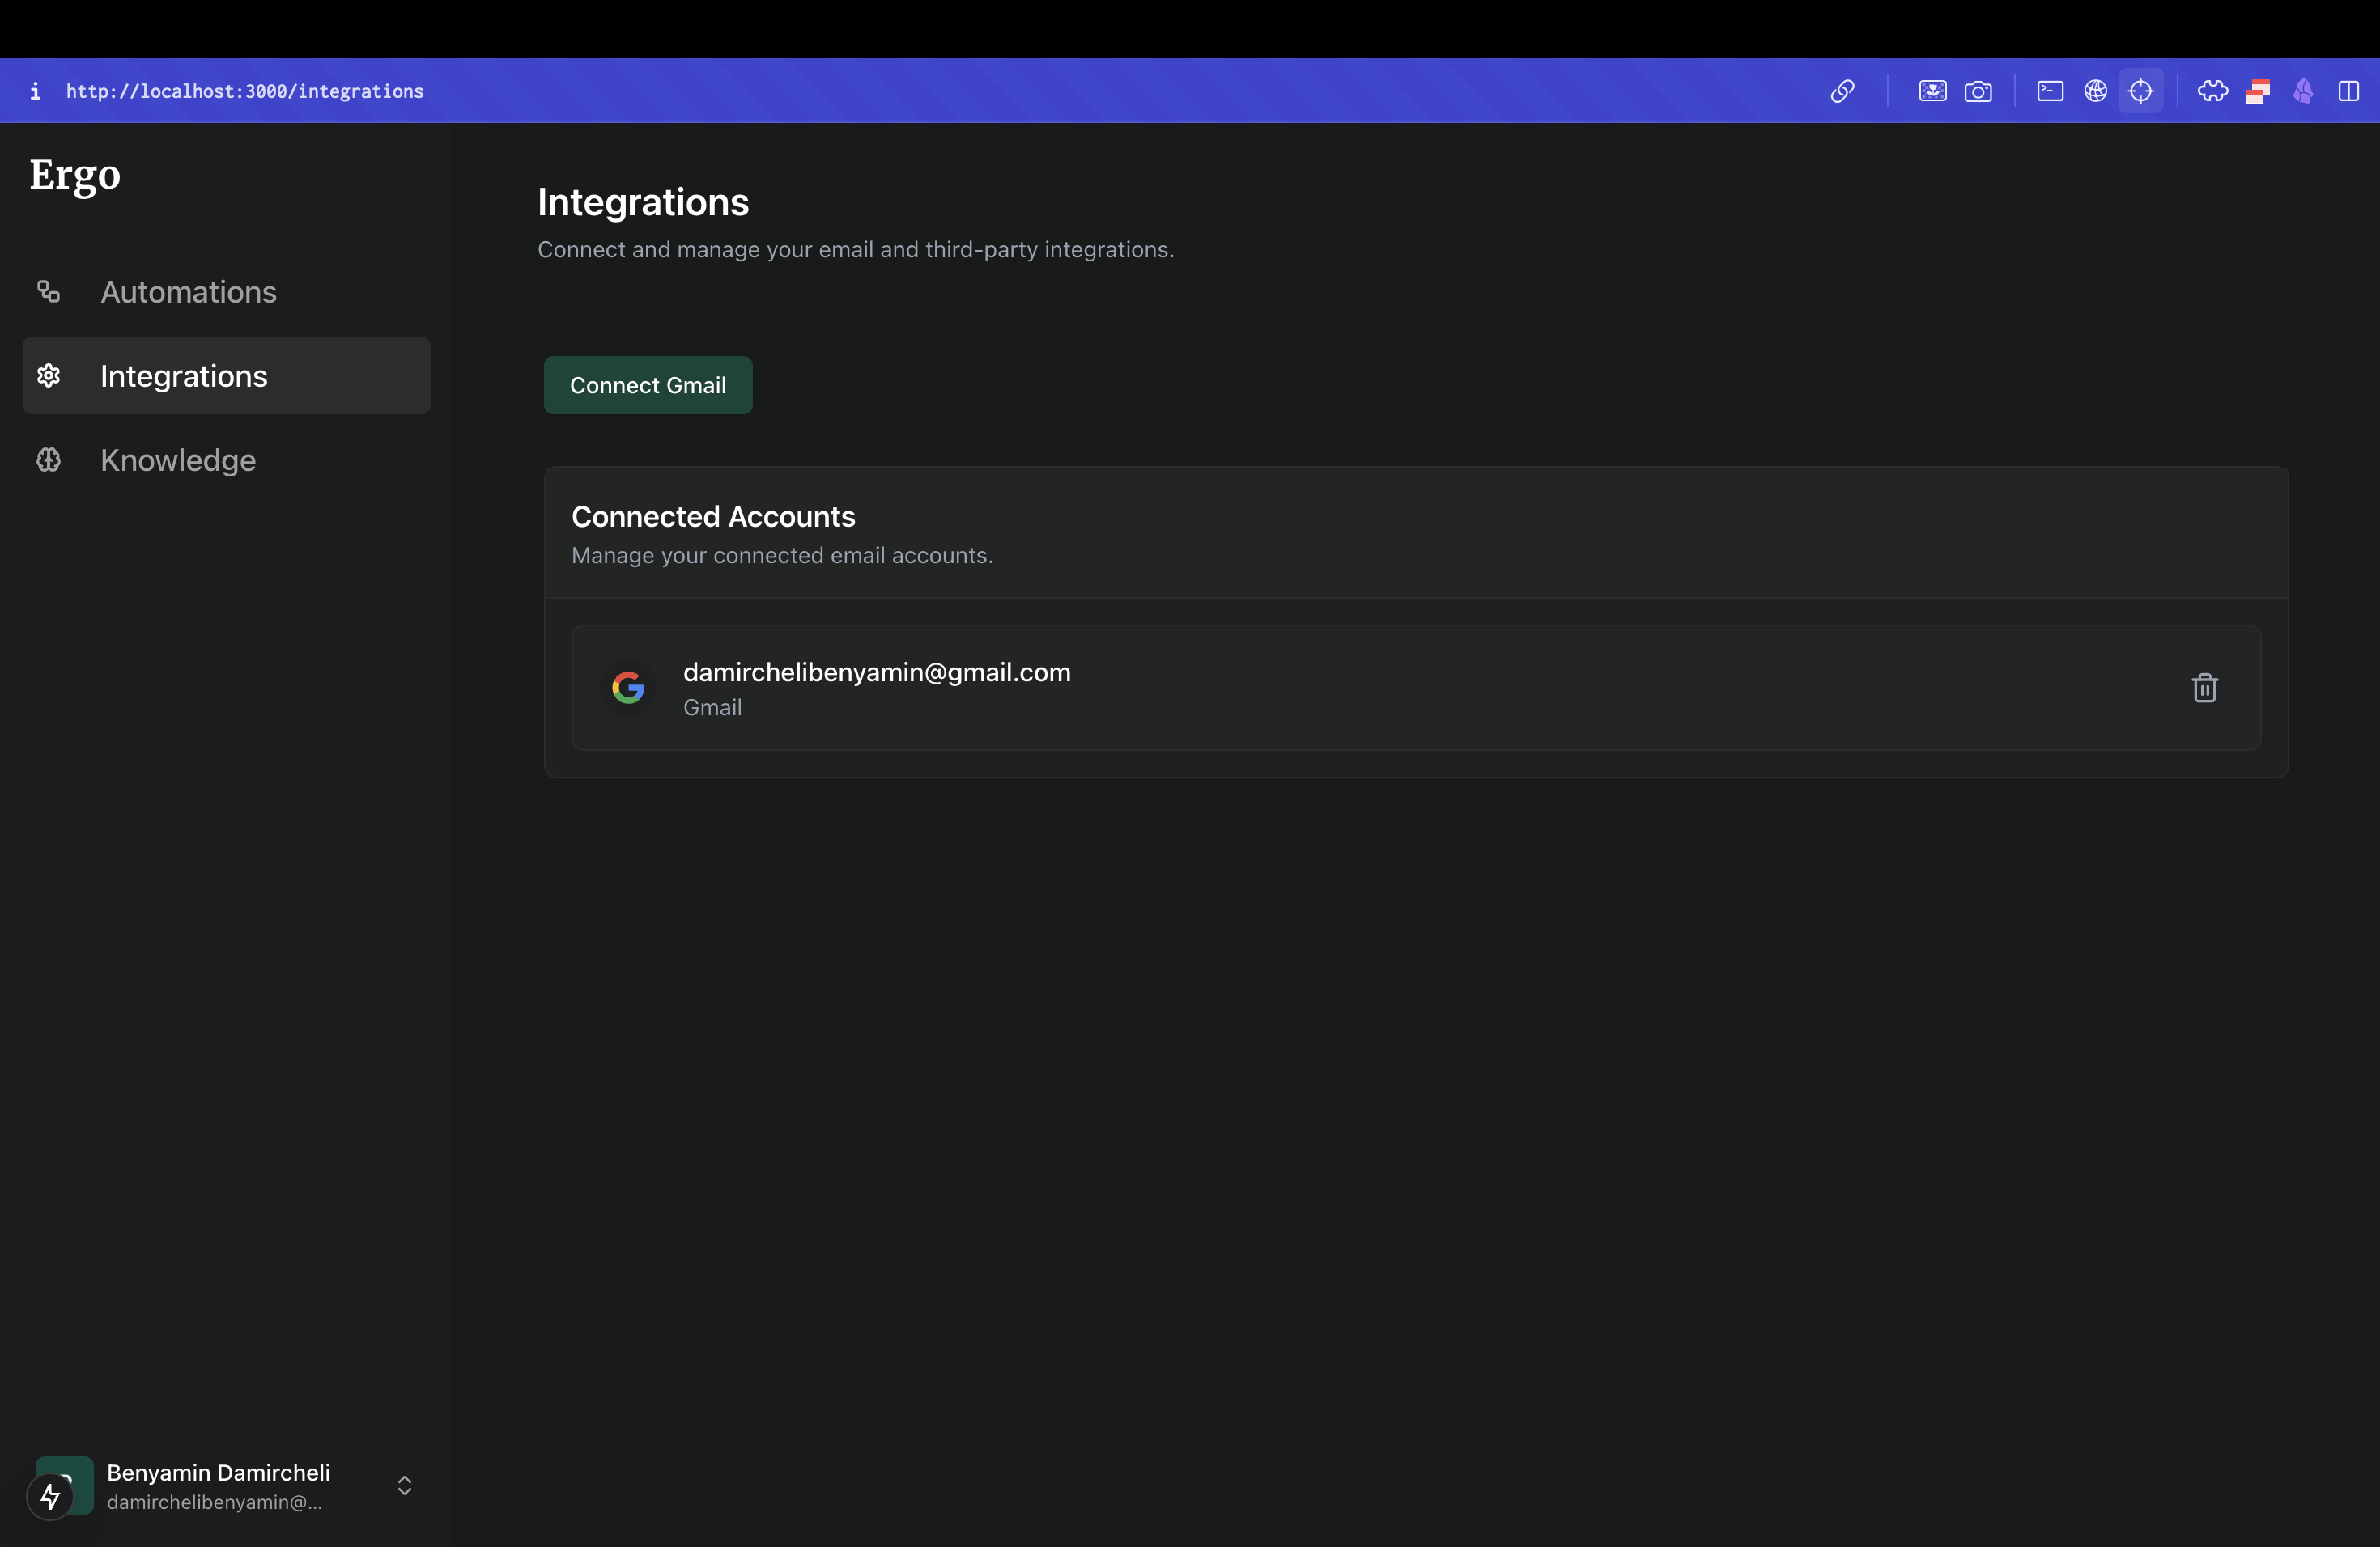Toggle the crosshair element inspector
Image resolution: width=2380 pixels, height=1547 pixels.
tap(2140, 91)
